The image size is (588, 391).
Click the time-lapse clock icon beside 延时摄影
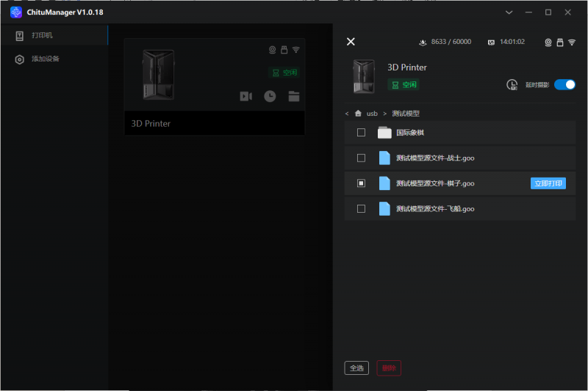click(512, 85)
